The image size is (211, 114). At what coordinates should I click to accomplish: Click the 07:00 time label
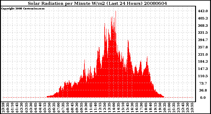pyautogui.click(x=58, y=108)
